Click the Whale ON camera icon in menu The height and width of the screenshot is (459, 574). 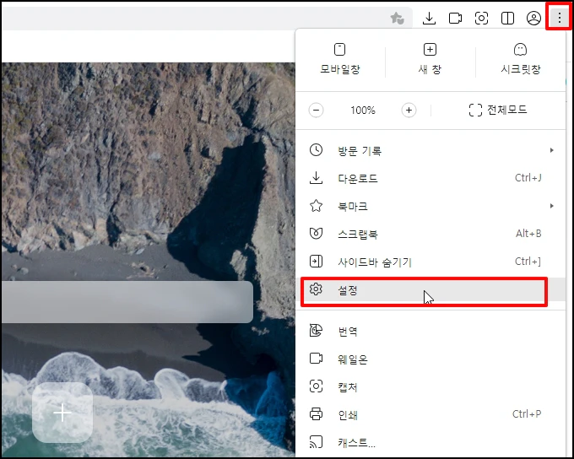pos(316,358)
